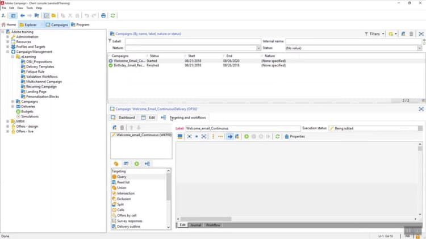This screenshot has height=239, width=426.
Task: Select Welcome_Email campaign row
Action: click(266, 61)
